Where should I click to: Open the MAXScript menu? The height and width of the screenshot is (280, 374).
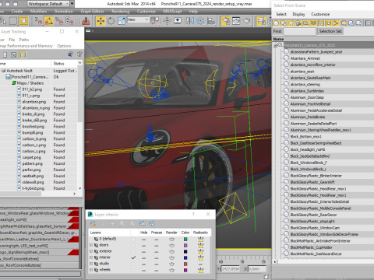point(172,12)
